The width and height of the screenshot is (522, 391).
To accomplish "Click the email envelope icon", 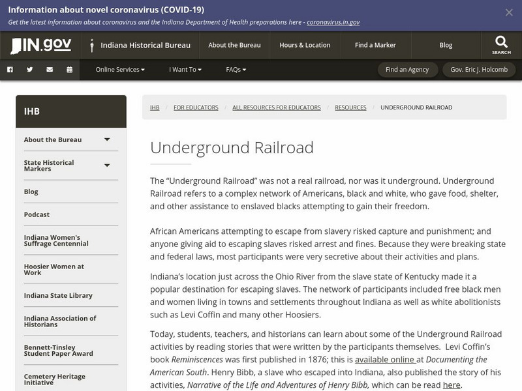I will click(50, 70).
